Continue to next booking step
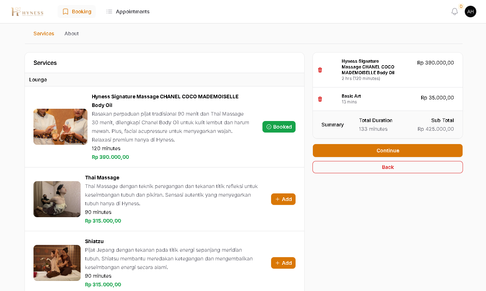Image resolution: width=486 pixels, height=291 pixels. pos(388,151)
